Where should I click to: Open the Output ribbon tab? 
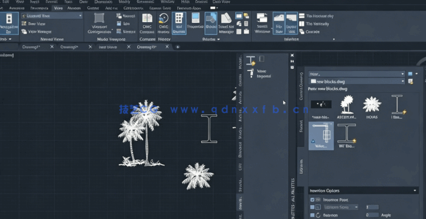point(93,8)
